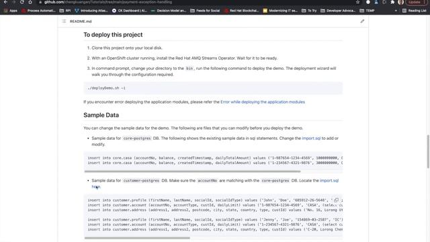Bookmark this page with the star
Viewport: 430px width, 242px height.
(x=357, y=2)
